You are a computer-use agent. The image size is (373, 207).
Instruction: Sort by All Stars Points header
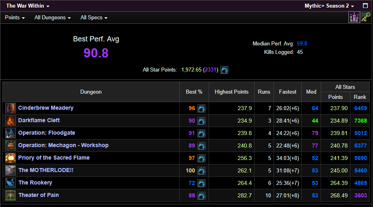tap(336, 97)
